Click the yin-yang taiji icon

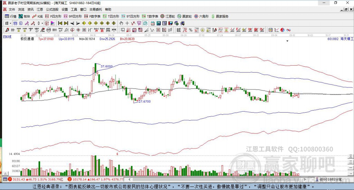coord(282,30)
